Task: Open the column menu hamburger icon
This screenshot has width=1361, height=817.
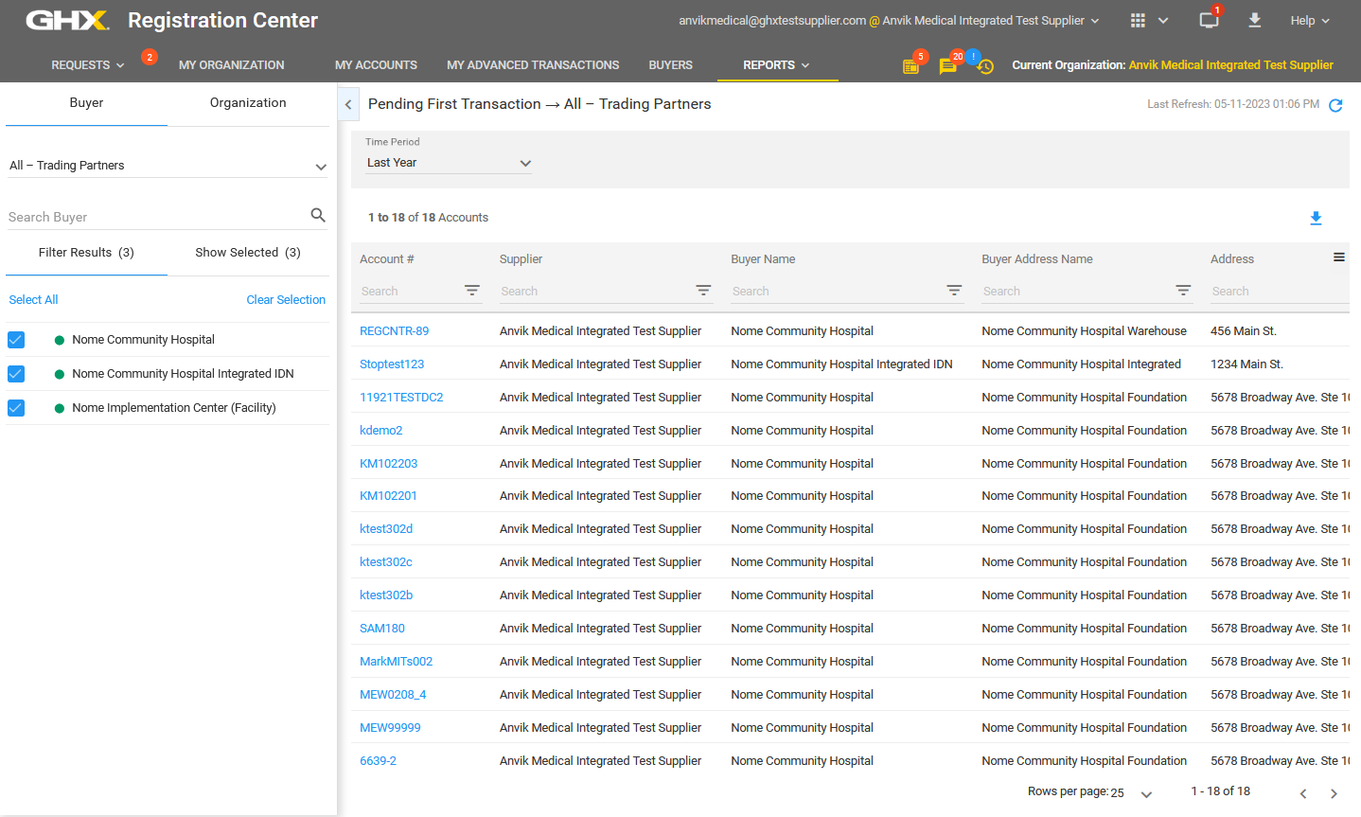Action: [x=1338, y=258]
